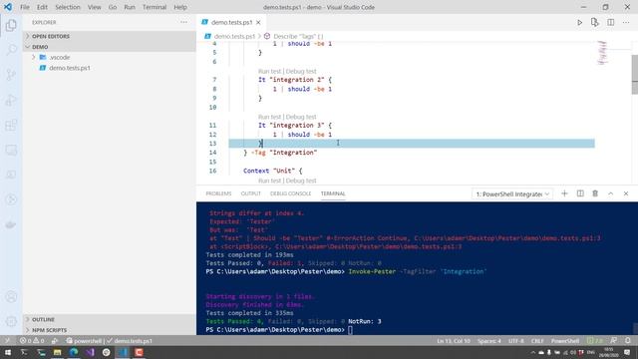
Task: Open the Run and Debug view
Action: 11,100
